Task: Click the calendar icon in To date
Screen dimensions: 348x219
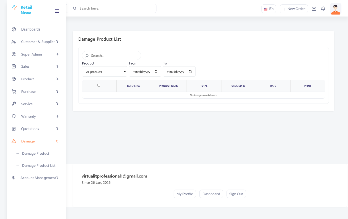Action: (x=190, y=72)
